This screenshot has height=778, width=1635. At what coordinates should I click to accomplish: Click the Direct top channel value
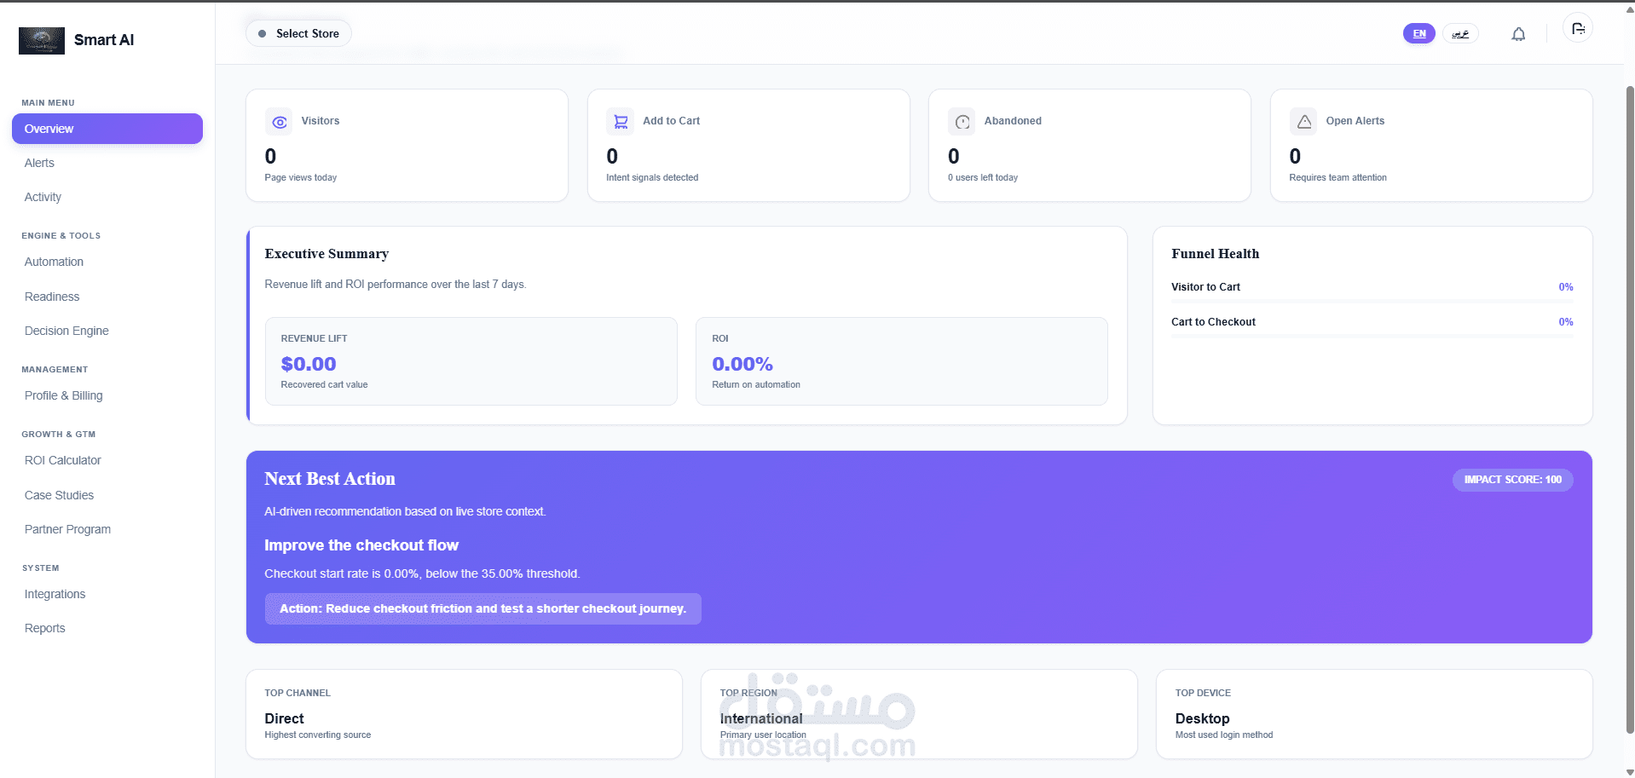pyautogui.click(x=284, y=718)
